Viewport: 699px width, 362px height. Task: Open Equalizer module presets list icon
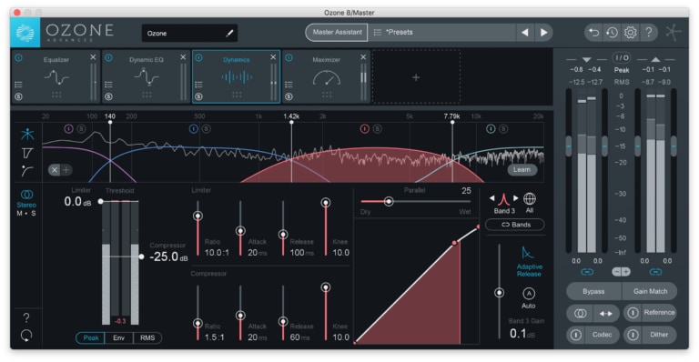point(18,85)
